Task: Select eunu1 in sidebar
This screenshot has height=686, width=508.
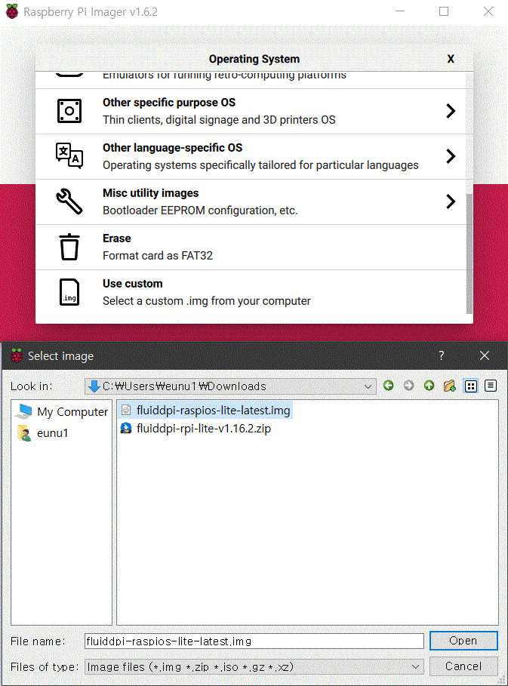Action: [42, 432]
